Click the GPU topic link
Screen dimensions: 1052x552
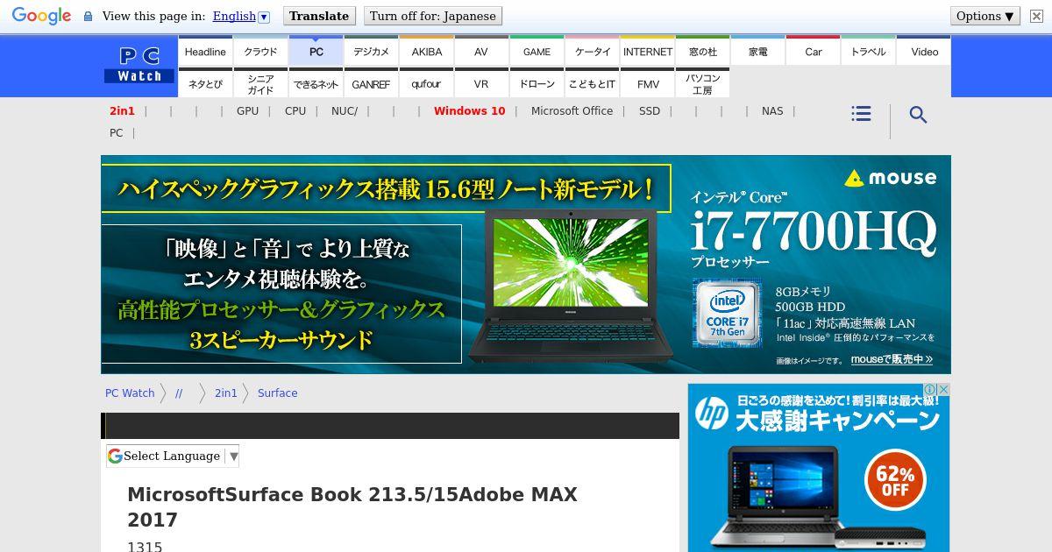[247, 110]
